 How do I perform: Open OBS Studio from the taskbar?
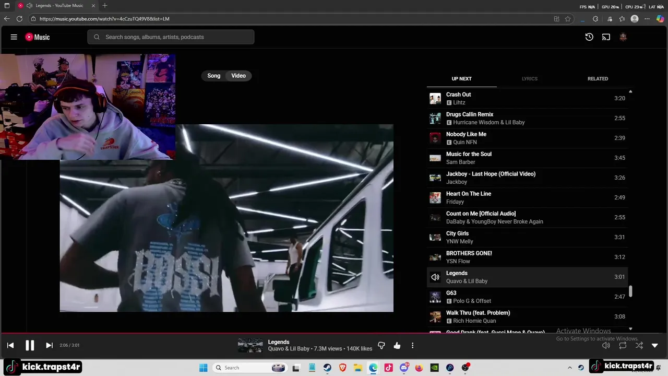(466, 368)
